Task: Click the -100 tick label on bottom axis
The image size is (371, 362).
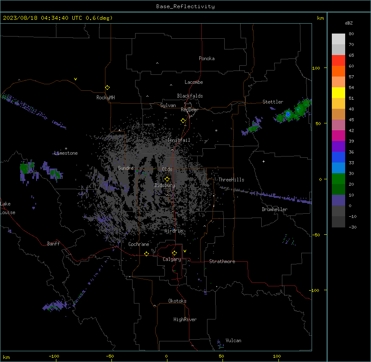Action: (x=54, y=356)
